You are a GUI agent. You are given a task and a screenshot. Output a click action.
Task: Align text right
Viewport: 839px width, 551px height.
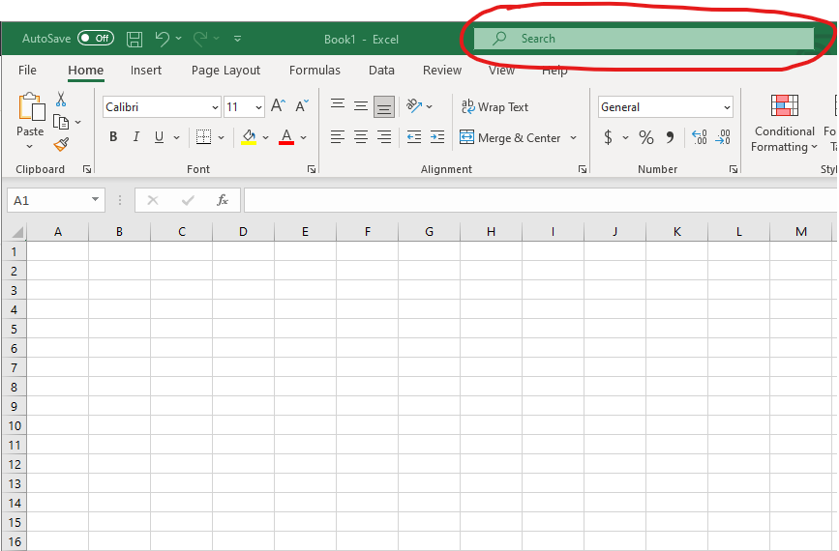383,137
